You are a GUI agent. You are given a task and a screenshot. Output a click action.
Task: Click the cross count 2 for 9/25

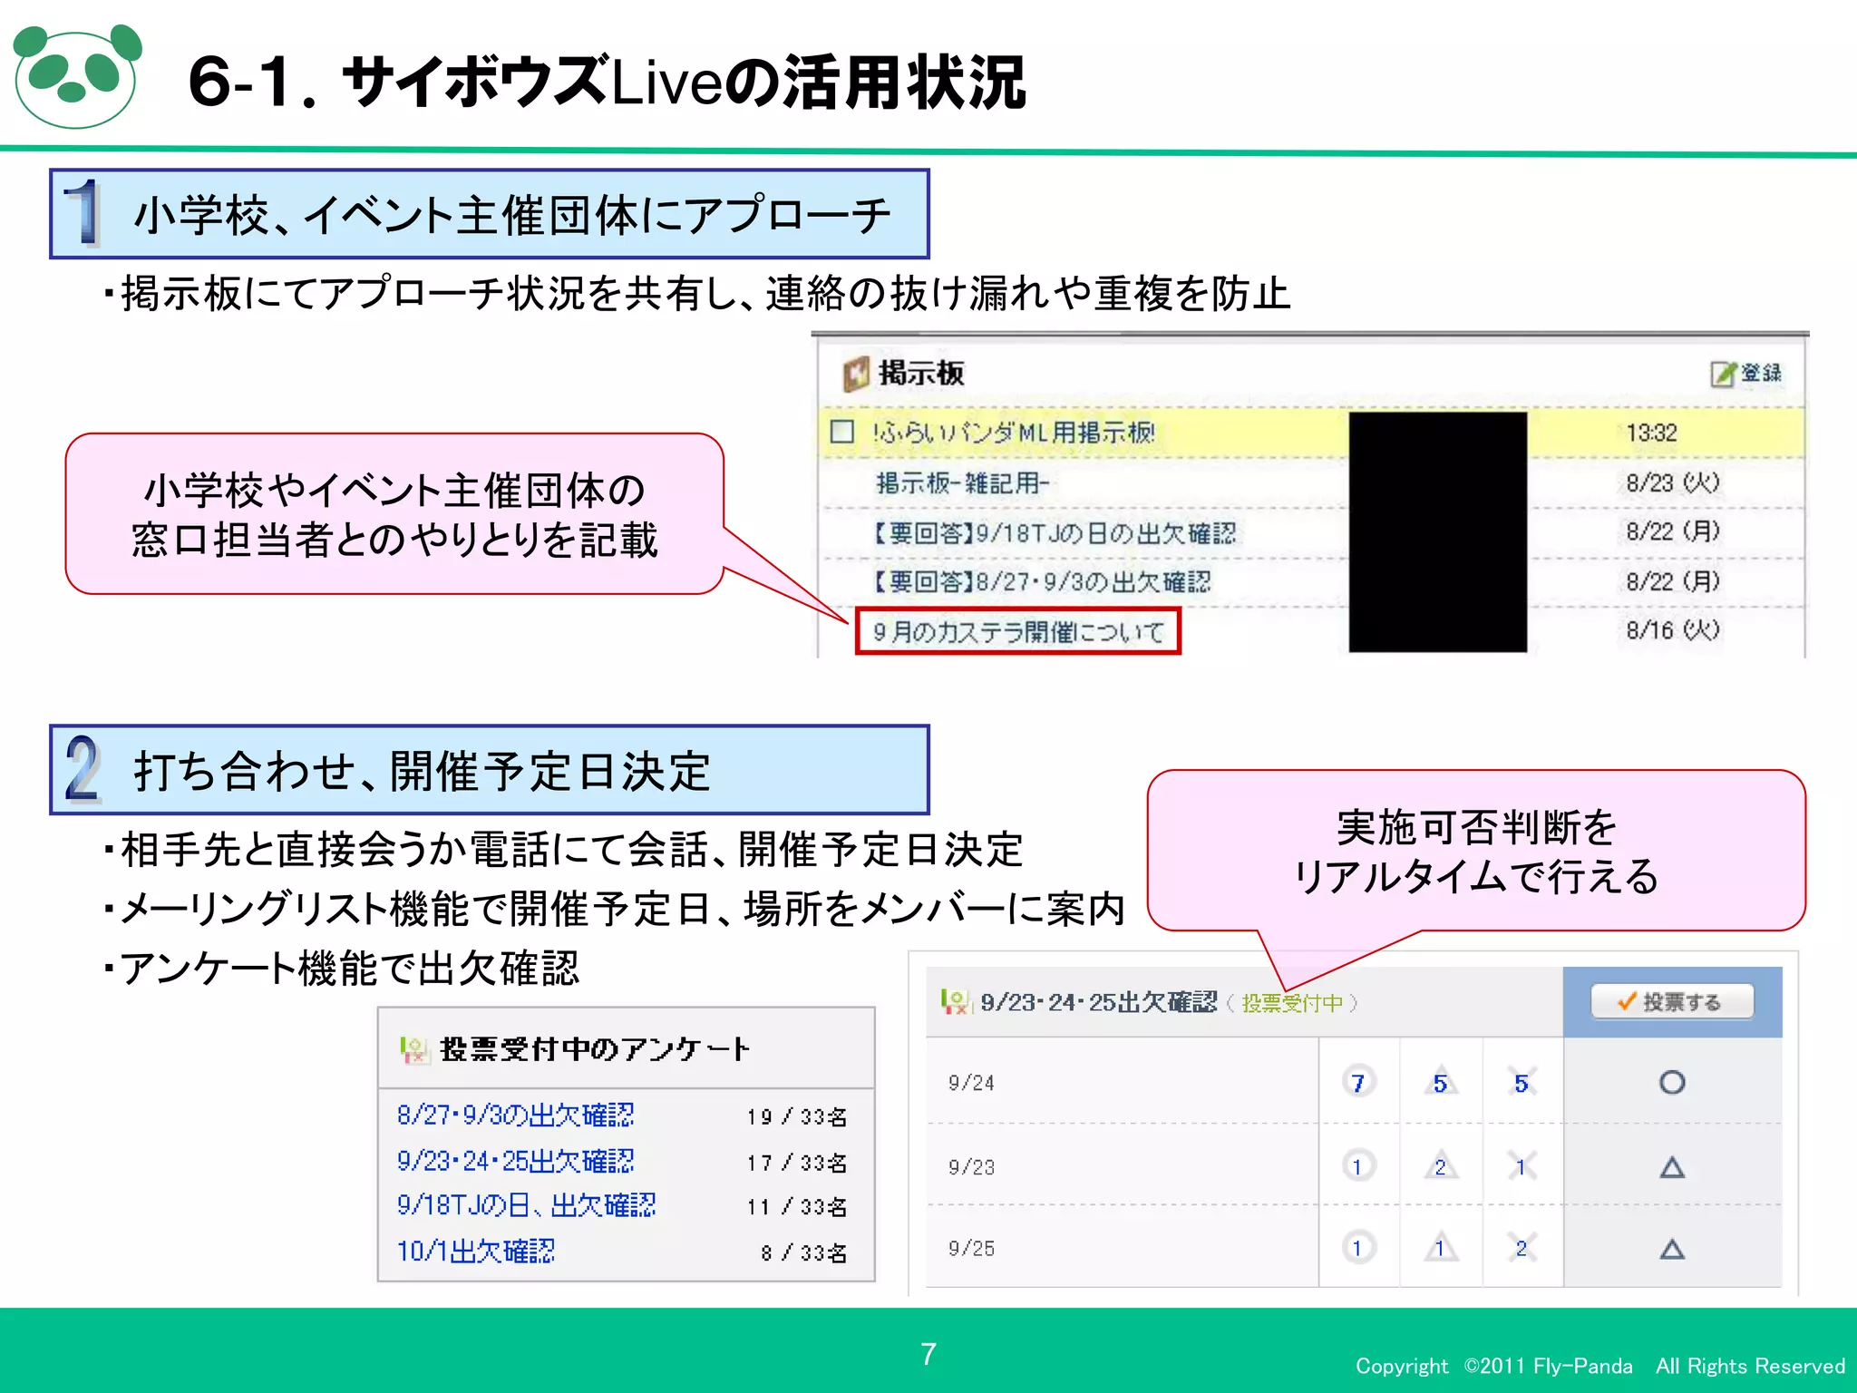pos(1522,1248)
